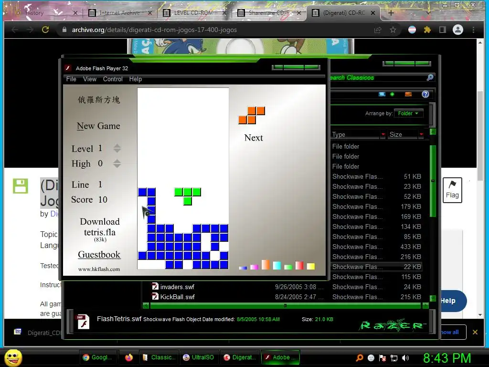The image size is (489, 367).
Task: Switch to UltraISO in taskbar
Action: coord(199,357)
